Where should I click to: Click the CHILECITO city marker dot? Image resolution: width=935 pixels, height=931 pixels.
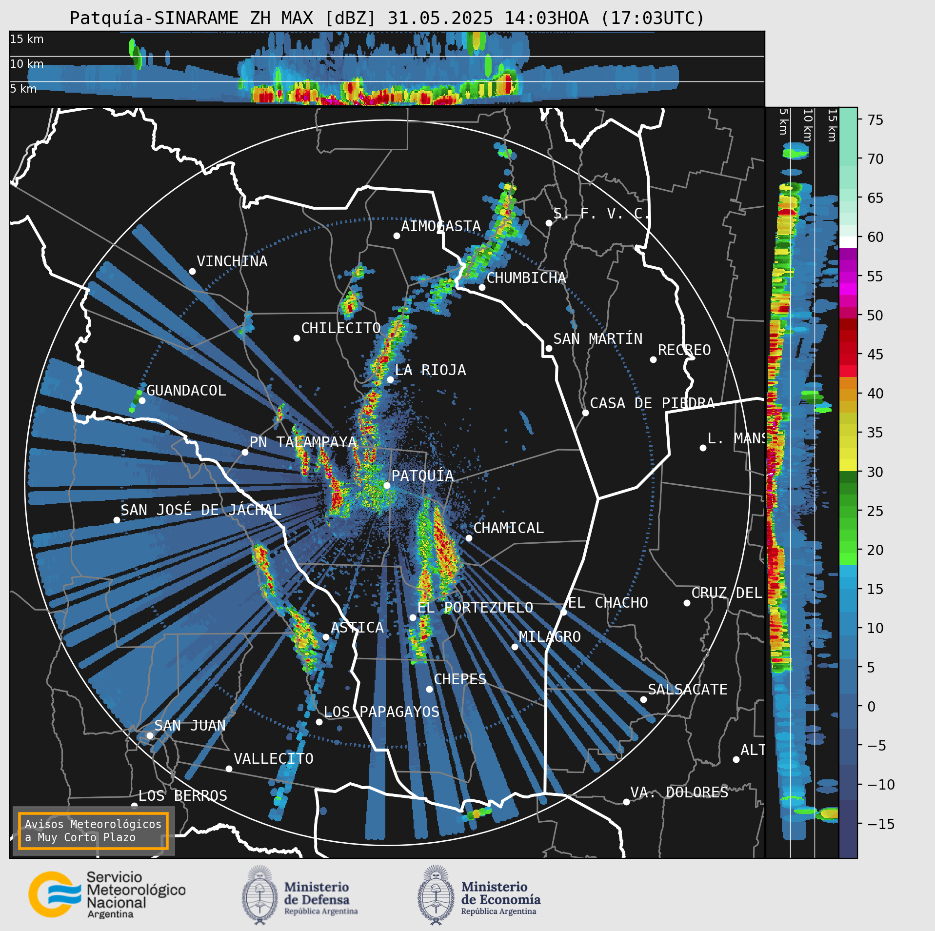297,338
